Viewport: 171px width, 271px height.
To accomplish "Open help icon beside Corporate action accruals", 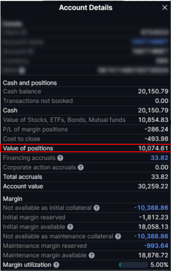I will coord(80,167).
